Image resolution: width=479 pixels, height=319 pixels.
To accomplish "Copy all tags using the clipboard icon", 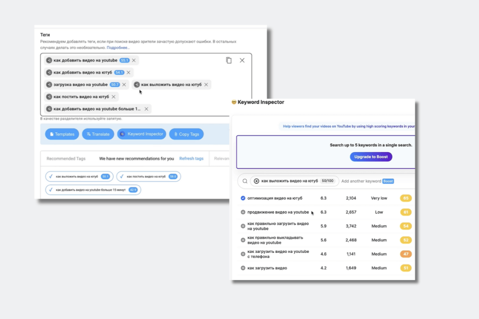I will point(229,60).
